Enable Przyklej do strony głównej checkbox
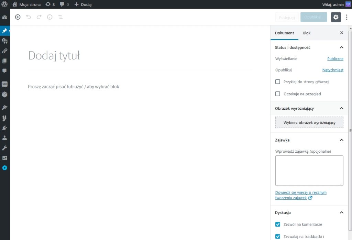This screenshot has height=240, width=352. (278, 82)
